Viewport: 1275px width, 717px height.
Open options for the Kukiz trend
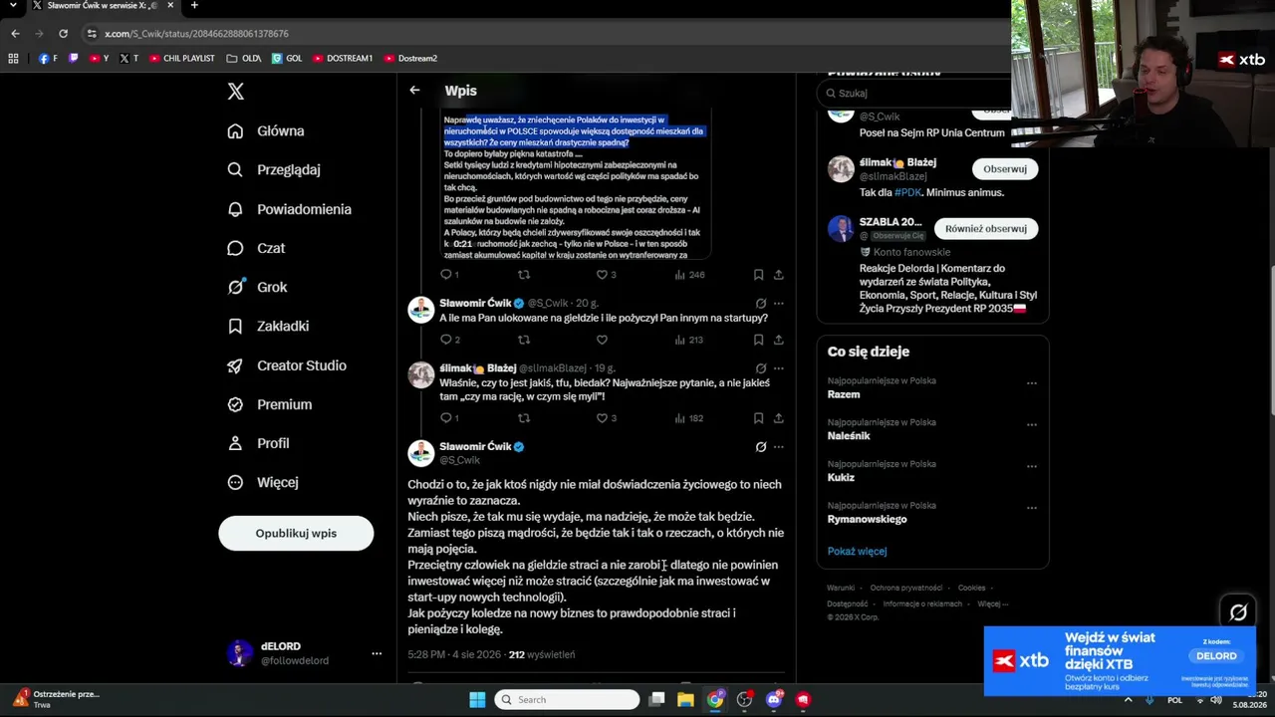click(x=1031, y=466)
